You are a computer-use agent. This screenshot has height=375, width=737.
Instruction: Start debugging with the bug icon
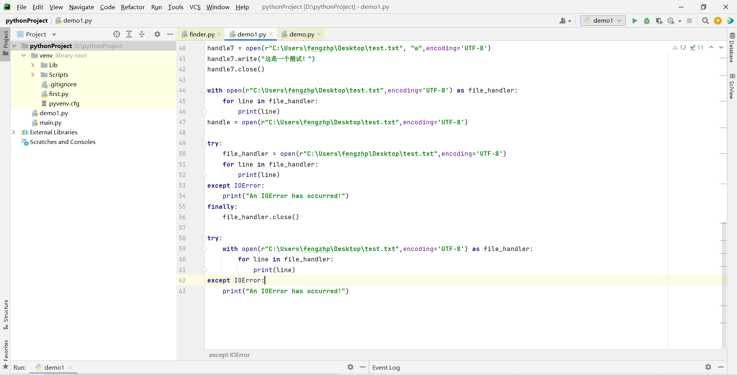pyautogui.click(x=647, y=21)
